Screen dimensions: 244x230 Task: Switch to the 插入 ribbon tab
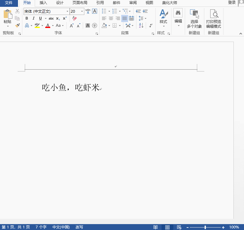[43, 3]
